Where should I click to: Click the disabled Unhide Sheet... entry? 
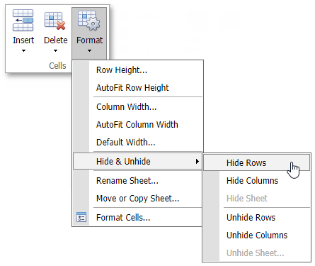pos(256,253)
